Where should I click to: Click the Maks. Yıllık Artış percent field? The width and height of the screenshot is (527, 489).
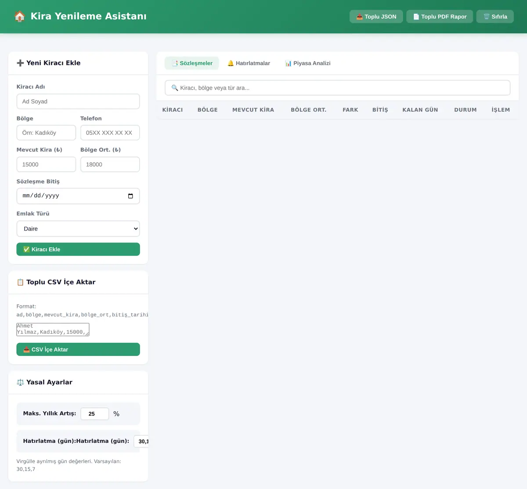coord(95,413)
